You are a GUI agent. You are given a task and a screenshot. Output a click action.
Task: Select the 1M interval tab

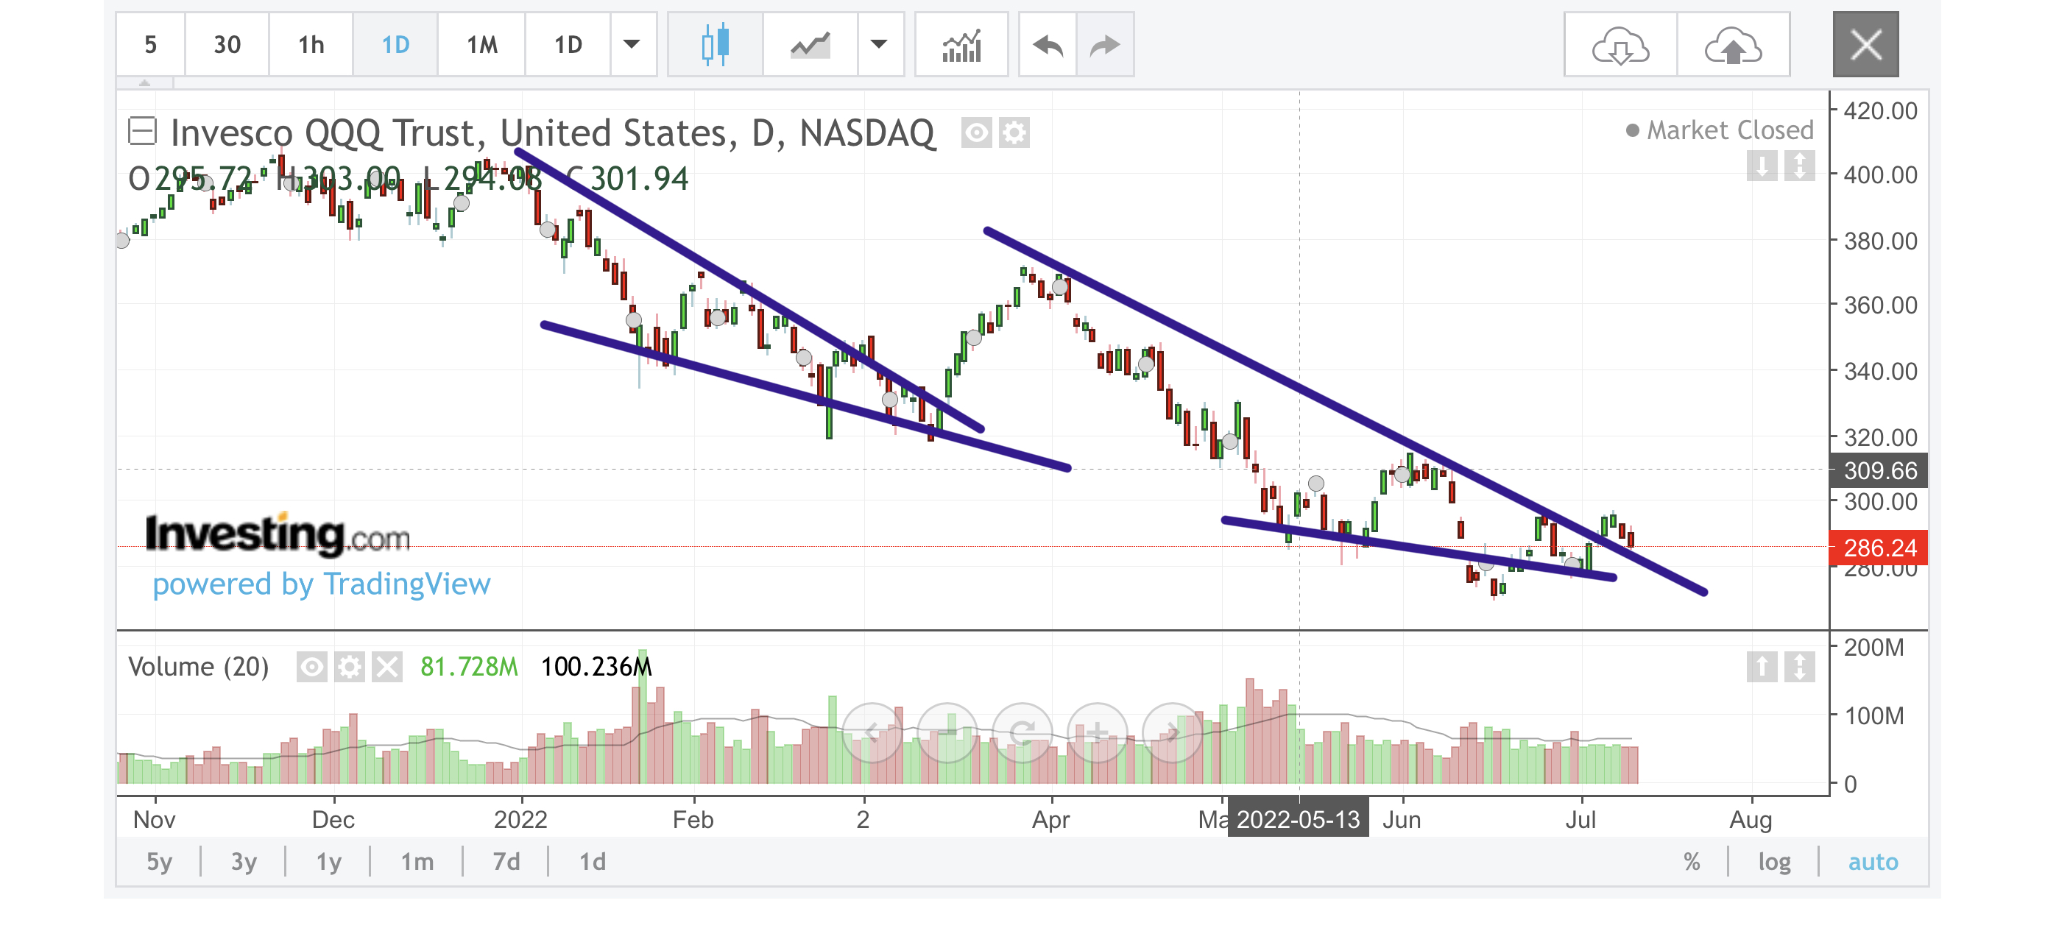click(481, 44)
